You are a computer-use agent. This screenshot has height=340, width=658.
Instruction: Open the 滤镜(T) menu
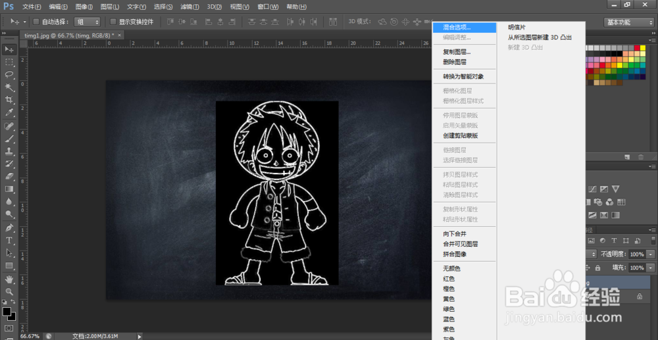click(190, 7)
